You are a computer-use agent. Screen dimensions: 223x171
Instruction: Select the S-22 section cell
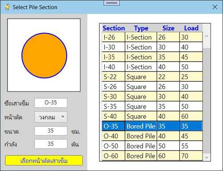[114, 77]
